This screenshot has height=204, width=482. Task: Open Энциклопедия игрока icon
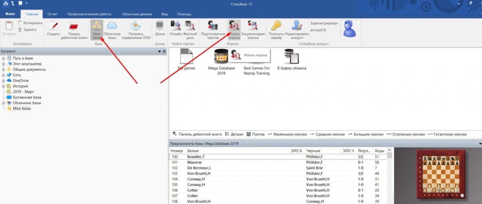253,25
